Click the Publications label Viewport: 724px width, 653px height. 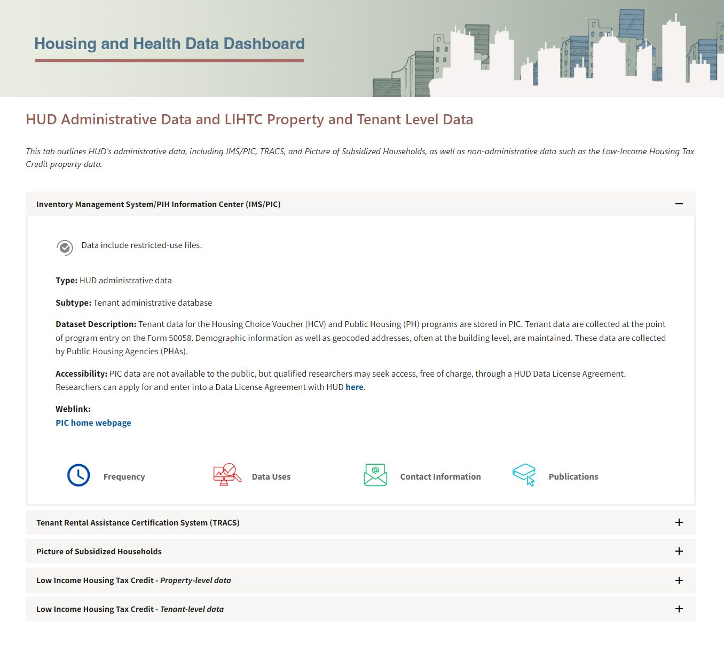[x=573, y=477]
